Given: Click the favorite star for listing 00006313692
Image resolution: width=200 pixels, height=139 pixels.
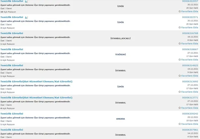Looking at the screenshot, I should click(180, 92).
